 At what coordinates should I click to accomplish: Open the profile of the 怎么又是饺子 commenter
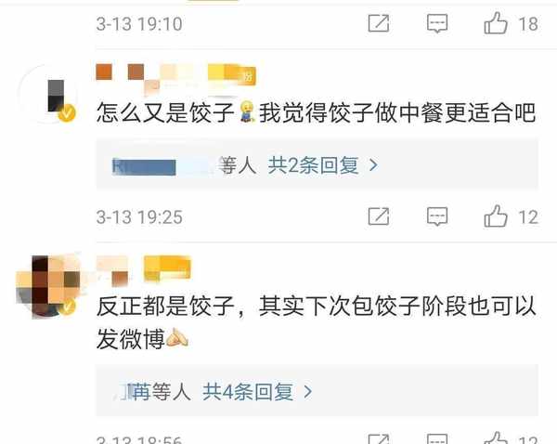[48, 94]
